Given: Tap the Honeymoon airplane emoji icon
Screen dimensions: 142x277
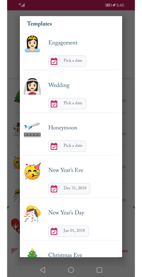Looking at the screenshot, I should [32, 129].
